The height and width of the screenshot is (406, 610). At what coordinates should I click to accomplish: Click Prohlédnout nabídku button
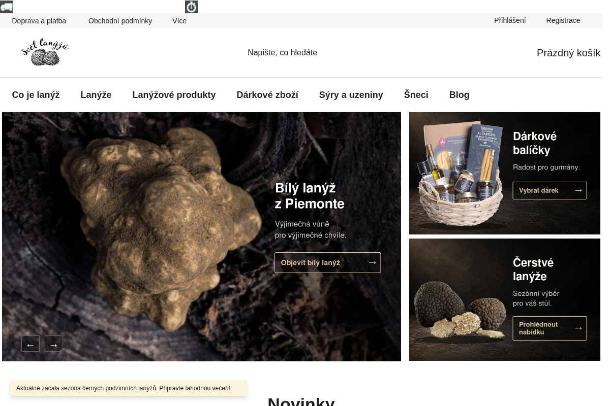(550, 328)
